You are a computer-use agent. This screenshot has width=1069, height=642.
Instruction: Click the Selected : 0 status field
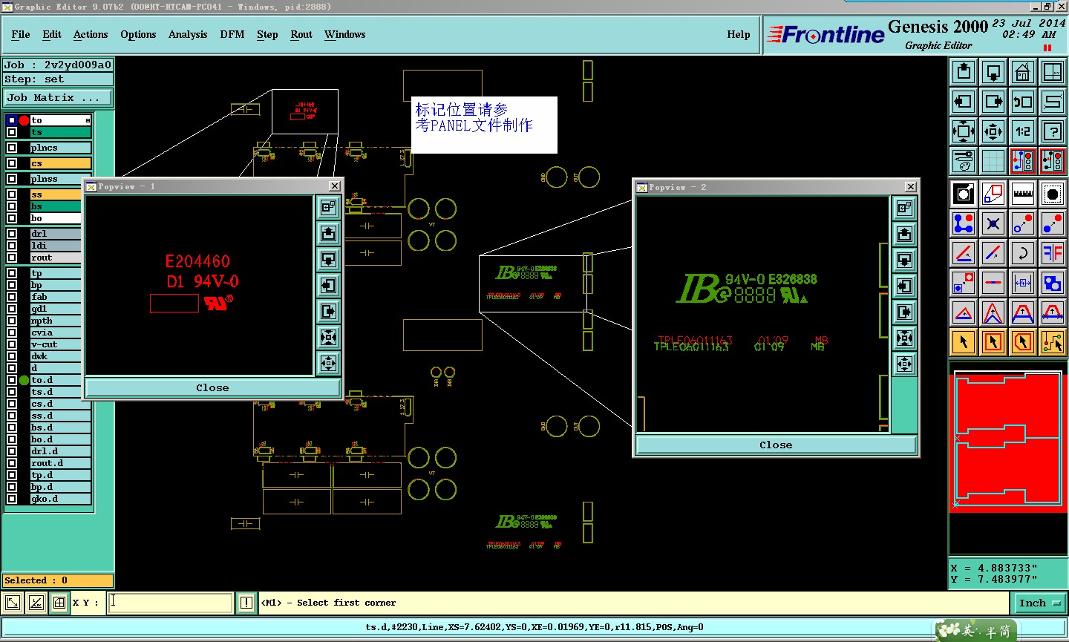pyautogui.click(x=58, y=580)
